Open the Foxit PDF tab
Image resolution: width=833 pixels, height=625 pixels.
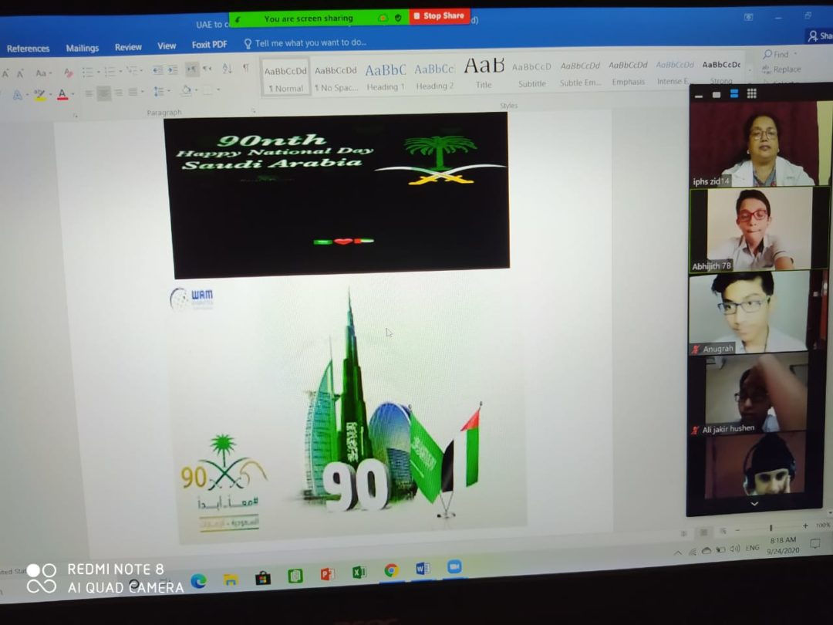coord(209,45)
